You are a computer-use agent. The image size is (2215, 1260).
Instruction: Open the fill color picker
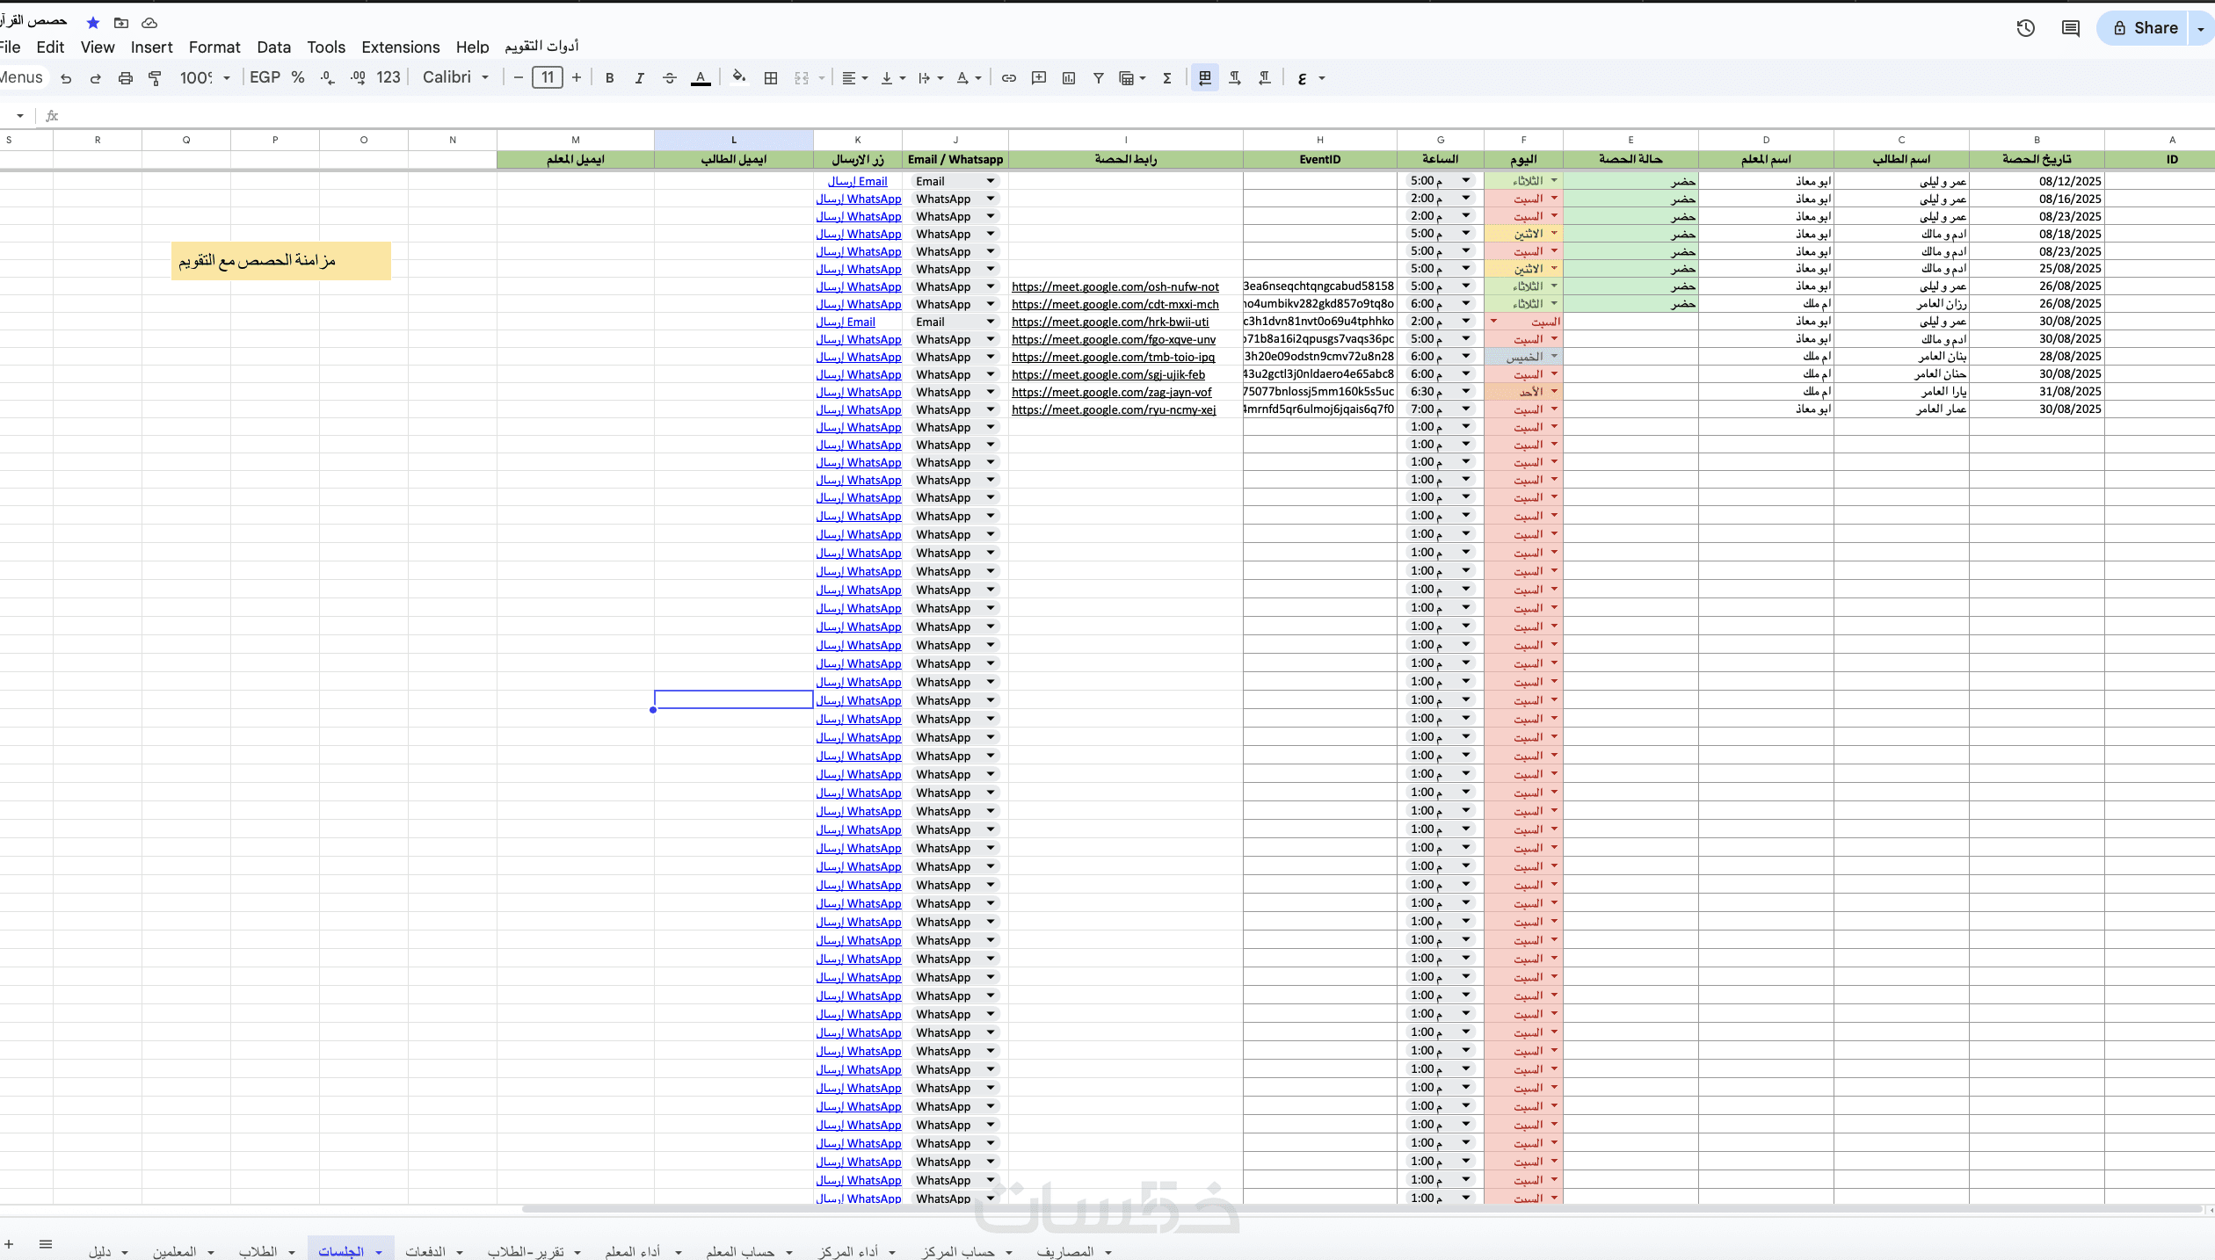(738, 78)
